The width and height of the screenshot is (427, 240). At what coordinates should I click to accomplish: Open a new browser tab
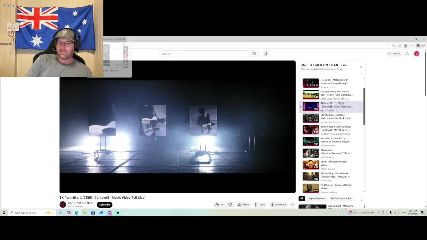tap(130, 39)
